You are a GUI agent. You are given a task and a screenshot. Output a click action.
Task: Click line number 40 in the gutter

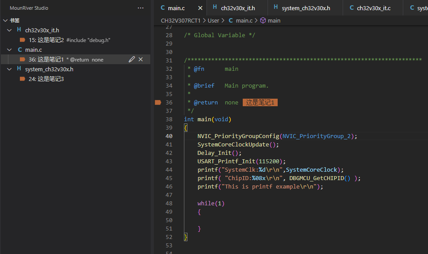tap(169, 136)
